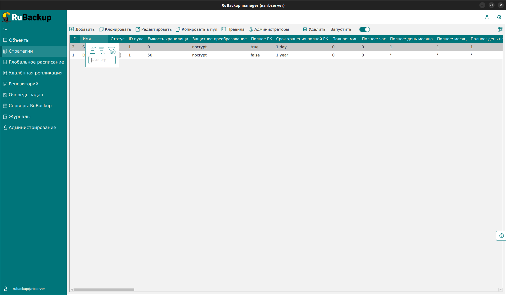
Task: Collapse the left sidebar menu
Action: (x=5, y=29)
